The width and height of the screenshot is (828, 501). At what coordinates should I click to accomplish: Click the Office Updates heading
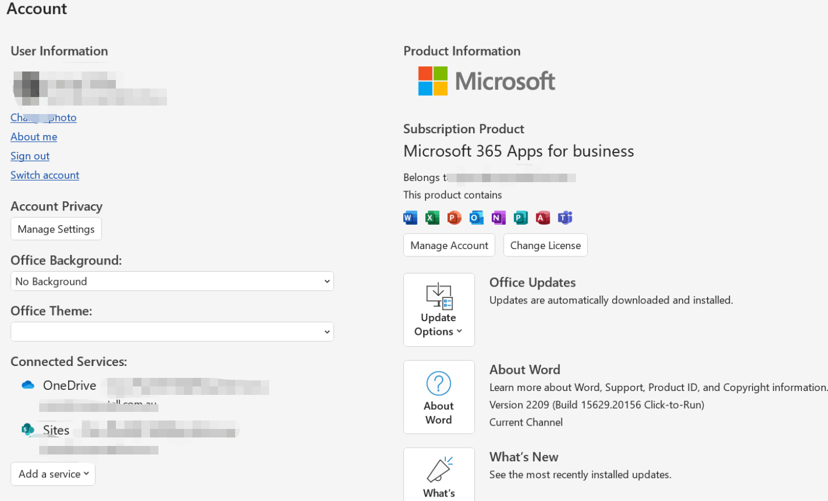(533, 283)
